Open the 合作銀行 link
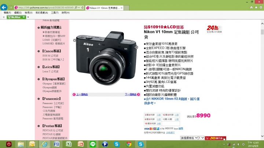 170,133
